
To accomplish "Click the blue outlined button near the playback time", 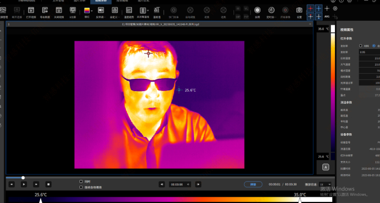I will (253, 184).
